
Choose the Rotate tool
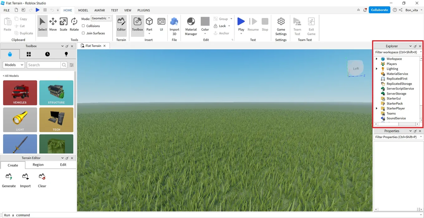pos(74,25)
